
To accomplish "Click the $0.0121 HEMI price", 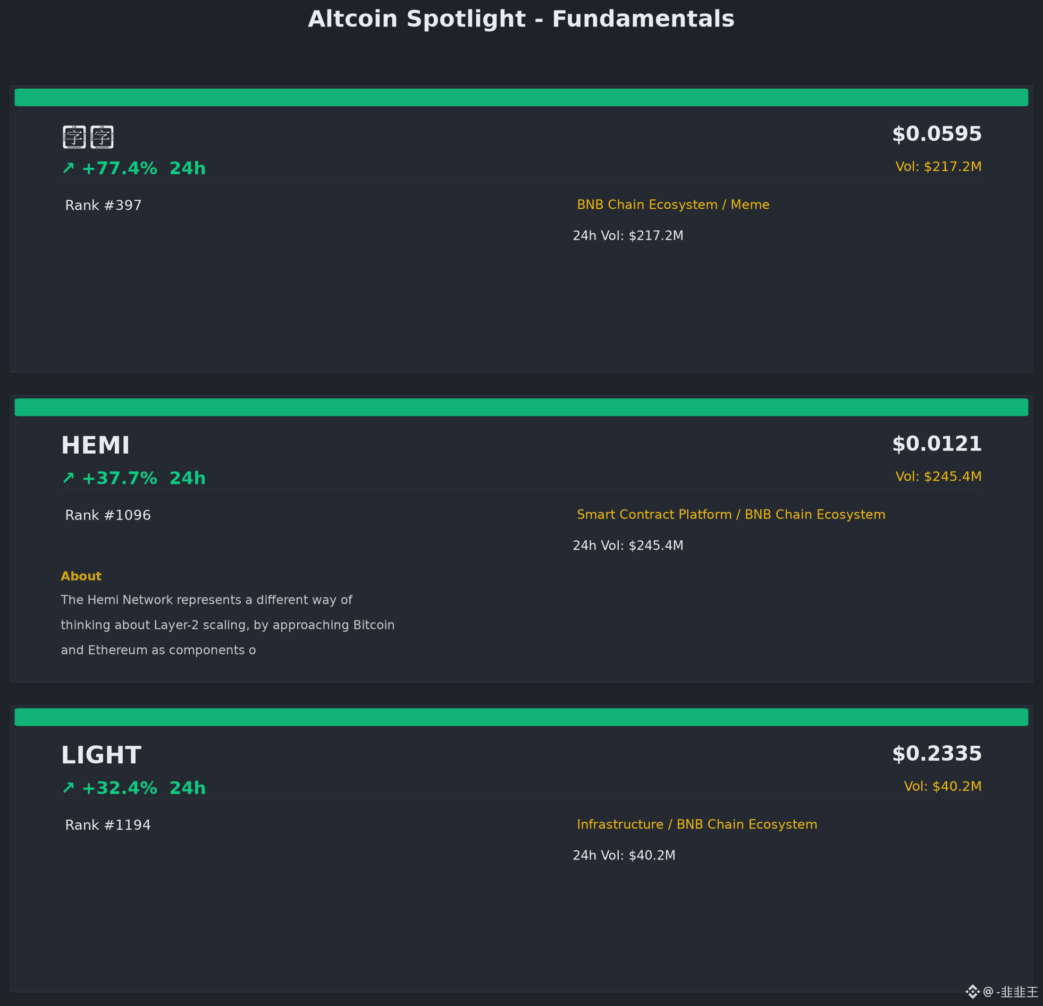I will 937,444.
